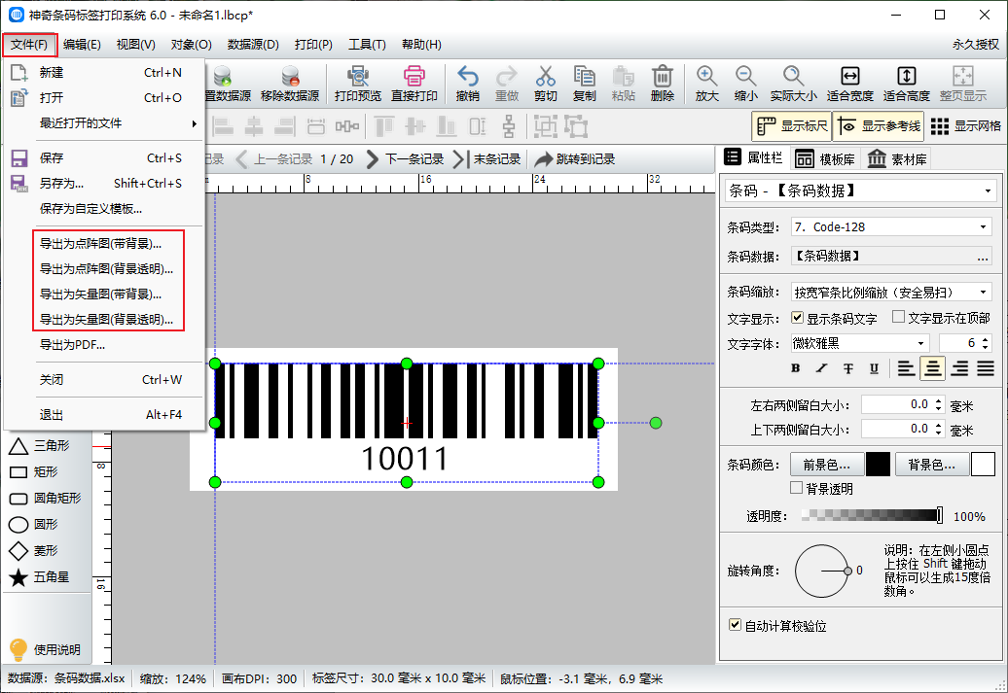The width and height of the screenshot is (1008, 693).
Task: Zoom in with the 放大 icon
Action: 706,85
